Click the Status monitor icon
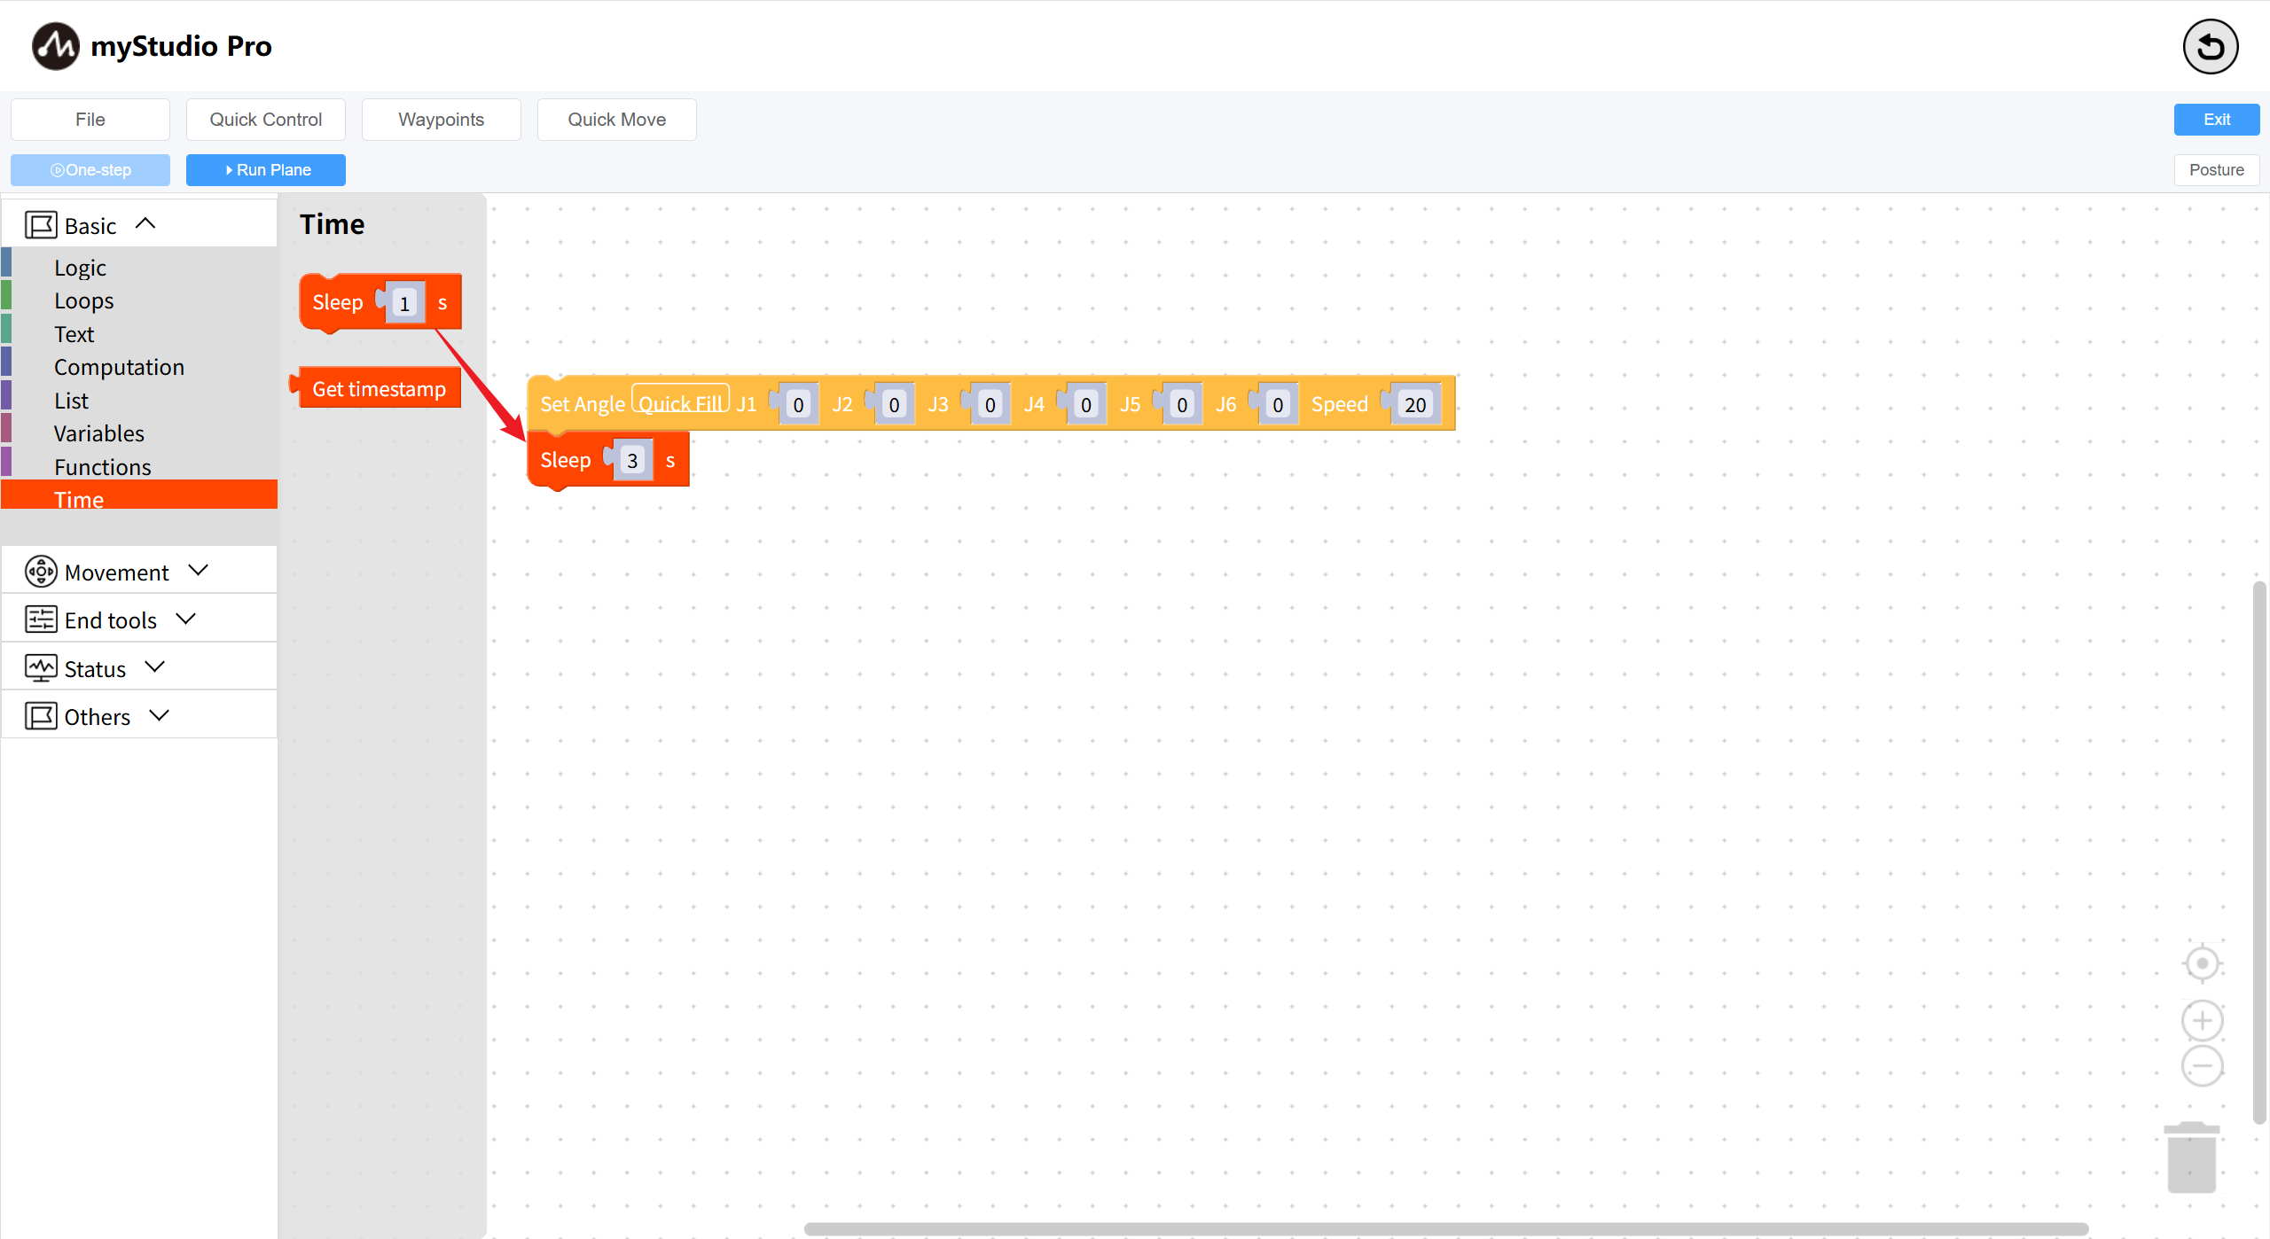Image resolution: width=2270 pixels, height=1239 pixels. point(41,668)
